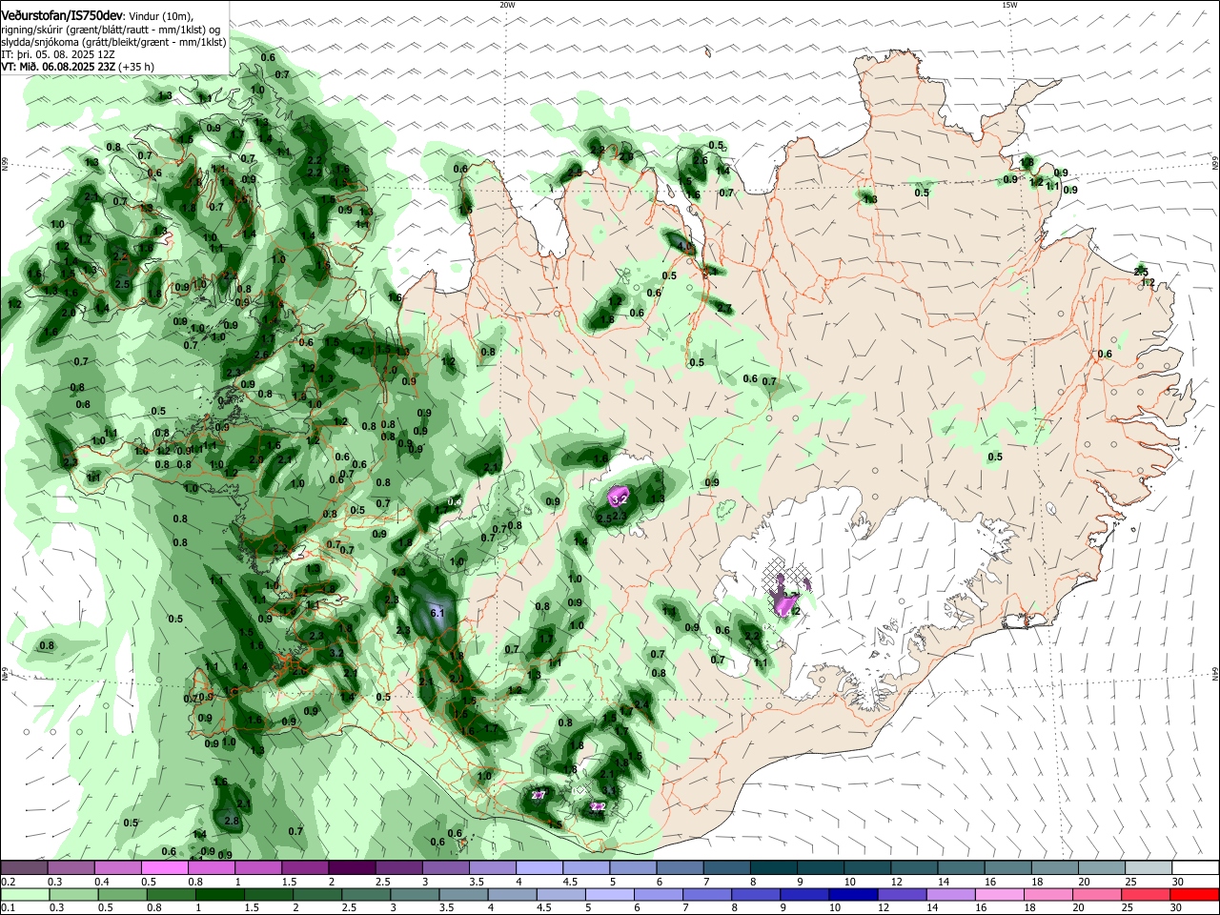Screen dimensions: 1220x915
Task: Click the dark teal 8 swatch in the purple-teal legend row
Action: pyautogui.click(x=774, y=868)
